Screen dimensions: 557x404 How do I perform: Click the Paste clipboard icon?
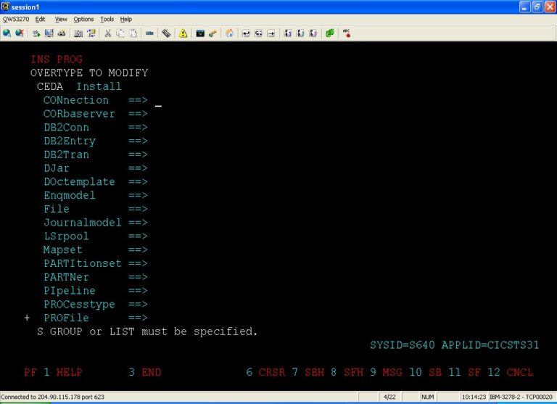point(133,33)
